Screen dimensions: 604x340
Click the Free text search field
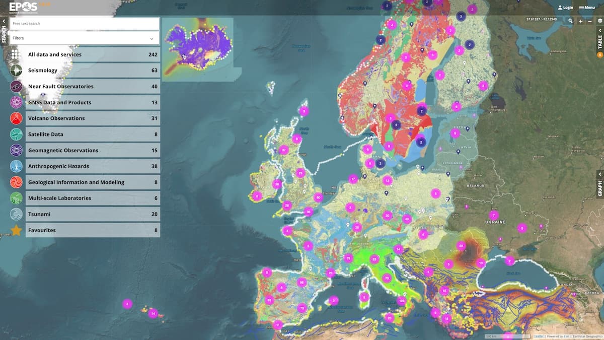pyautogui.click(x=84, y=24)
